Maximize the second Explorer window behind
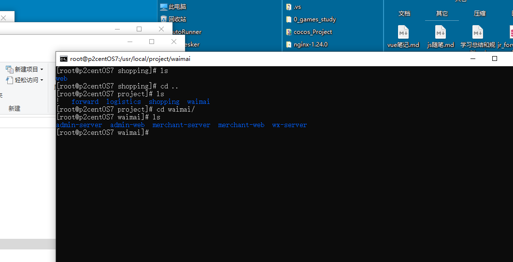The image size is (513, 262). point(139,29)
